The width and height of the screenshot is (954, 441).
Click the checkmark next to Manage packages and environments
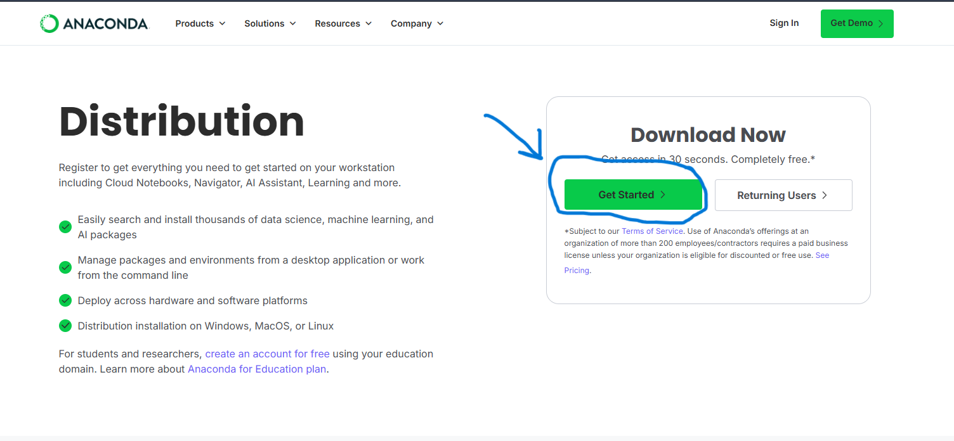coord(65,267)
